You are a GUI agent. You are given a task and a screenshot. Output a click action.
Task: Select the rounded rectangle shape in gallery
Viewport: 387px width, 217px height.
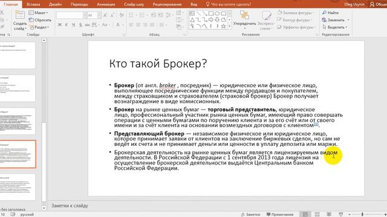[x=224, y=13]
